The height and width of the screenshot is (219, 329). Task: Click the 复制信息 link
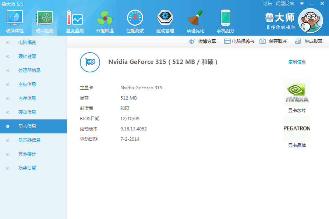(297, 62)
